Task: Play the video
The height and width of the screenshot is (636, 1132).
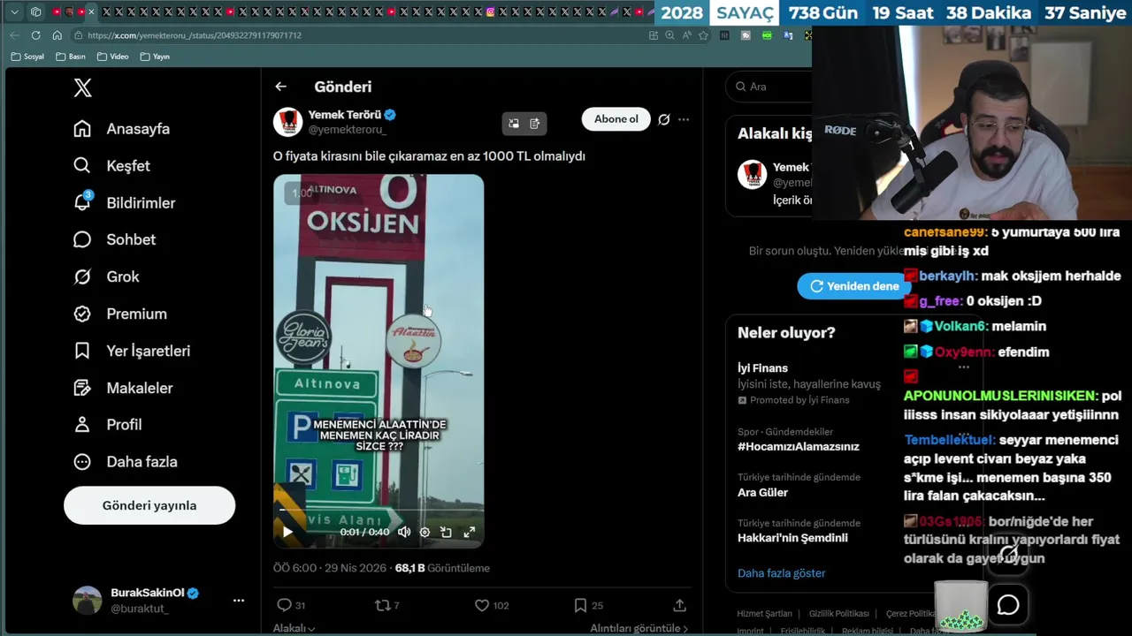Action: point(287,532)
